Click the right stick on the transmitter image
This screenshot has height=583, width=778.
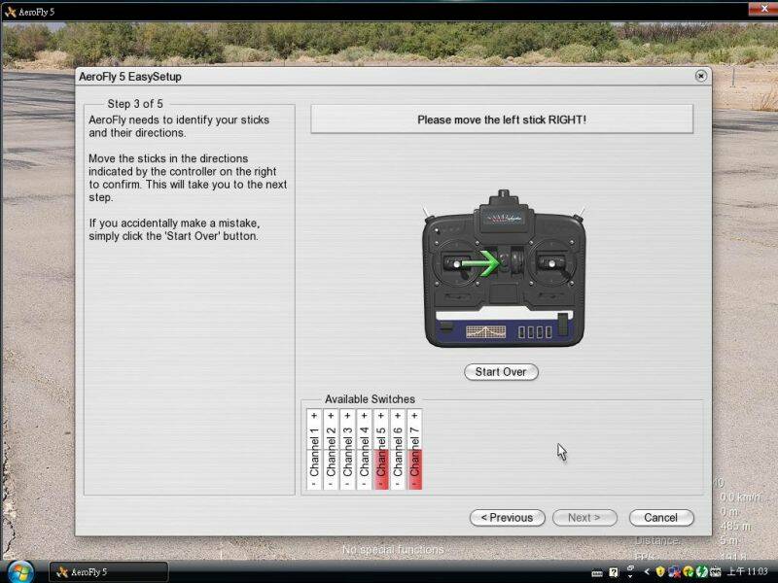(552, 262)
